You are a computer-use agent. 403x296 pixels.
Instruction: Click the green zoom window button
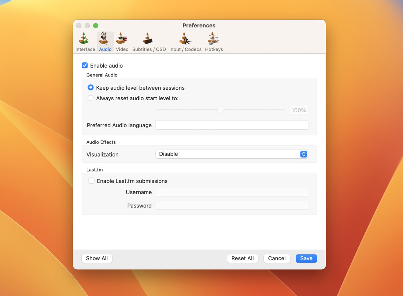[96, 26]
